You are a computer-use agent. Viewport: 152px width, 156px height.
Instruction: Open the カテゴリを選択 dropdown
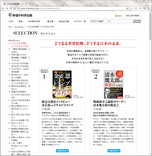tap(100, 21)
